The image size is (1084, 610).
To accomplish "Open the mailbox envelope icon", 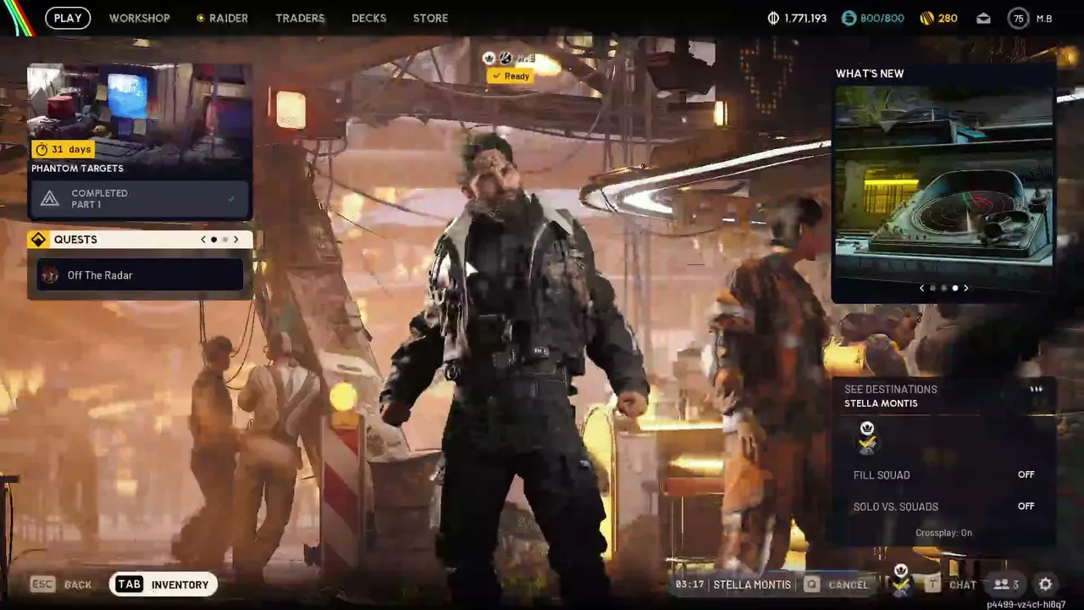I will [x=983, y=18].
